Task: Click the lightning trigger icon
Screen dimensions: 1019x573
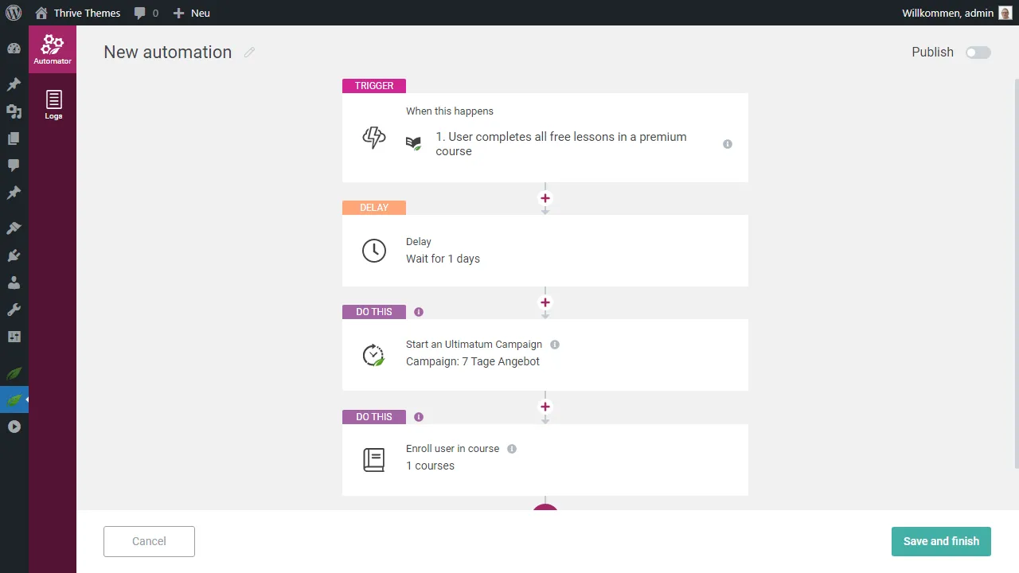Action: point(374,138)
